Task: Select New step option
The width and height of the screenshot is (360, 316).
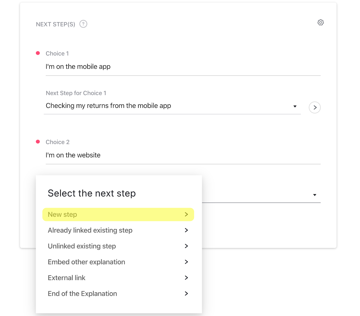Action: (x=62, y=214)
